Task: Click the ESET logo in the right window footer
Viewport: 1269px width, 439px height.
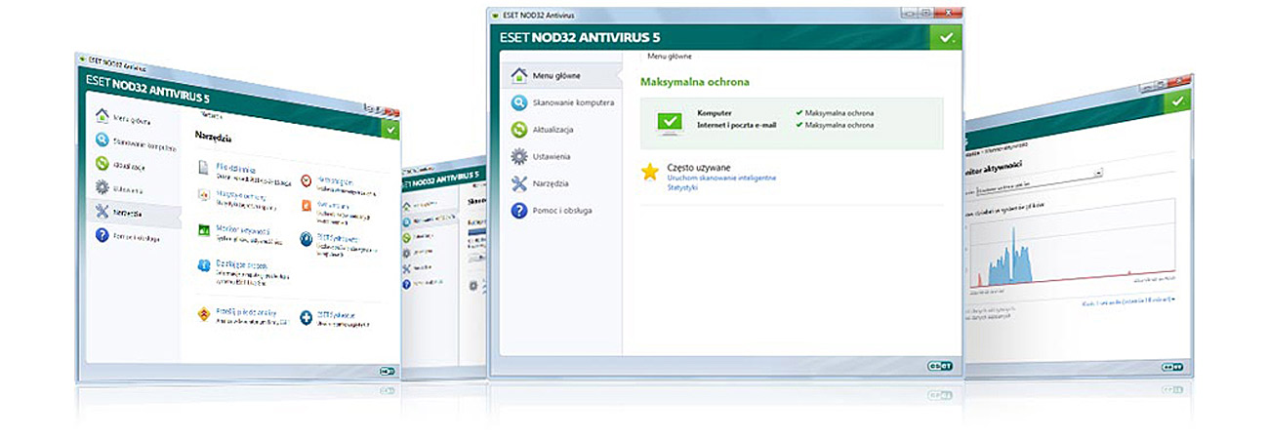Action: 1171,365
